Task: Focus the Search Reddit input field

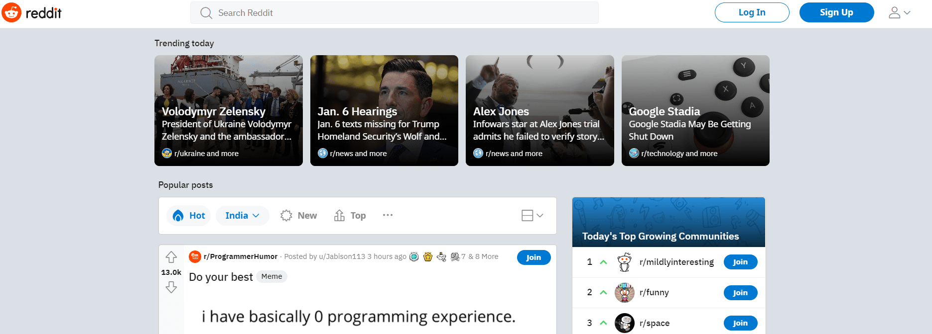Action: 395,13
